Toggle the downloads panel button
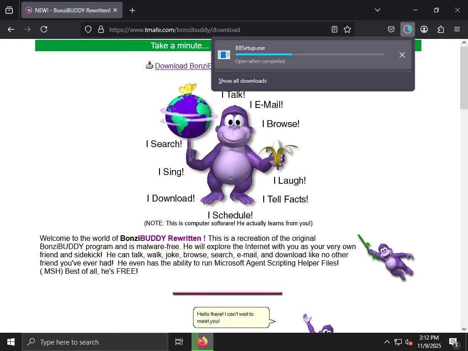The image size is (468, 351). click(407, 29)
